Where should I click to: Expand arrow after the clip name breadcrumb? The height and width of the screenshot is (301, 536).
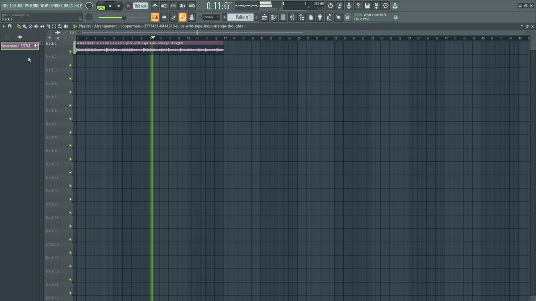(x=245, y=26)
